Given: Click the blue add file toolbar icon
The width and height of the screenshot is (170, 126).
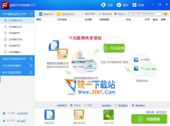Looking at the screenshot, I should 41,14.
